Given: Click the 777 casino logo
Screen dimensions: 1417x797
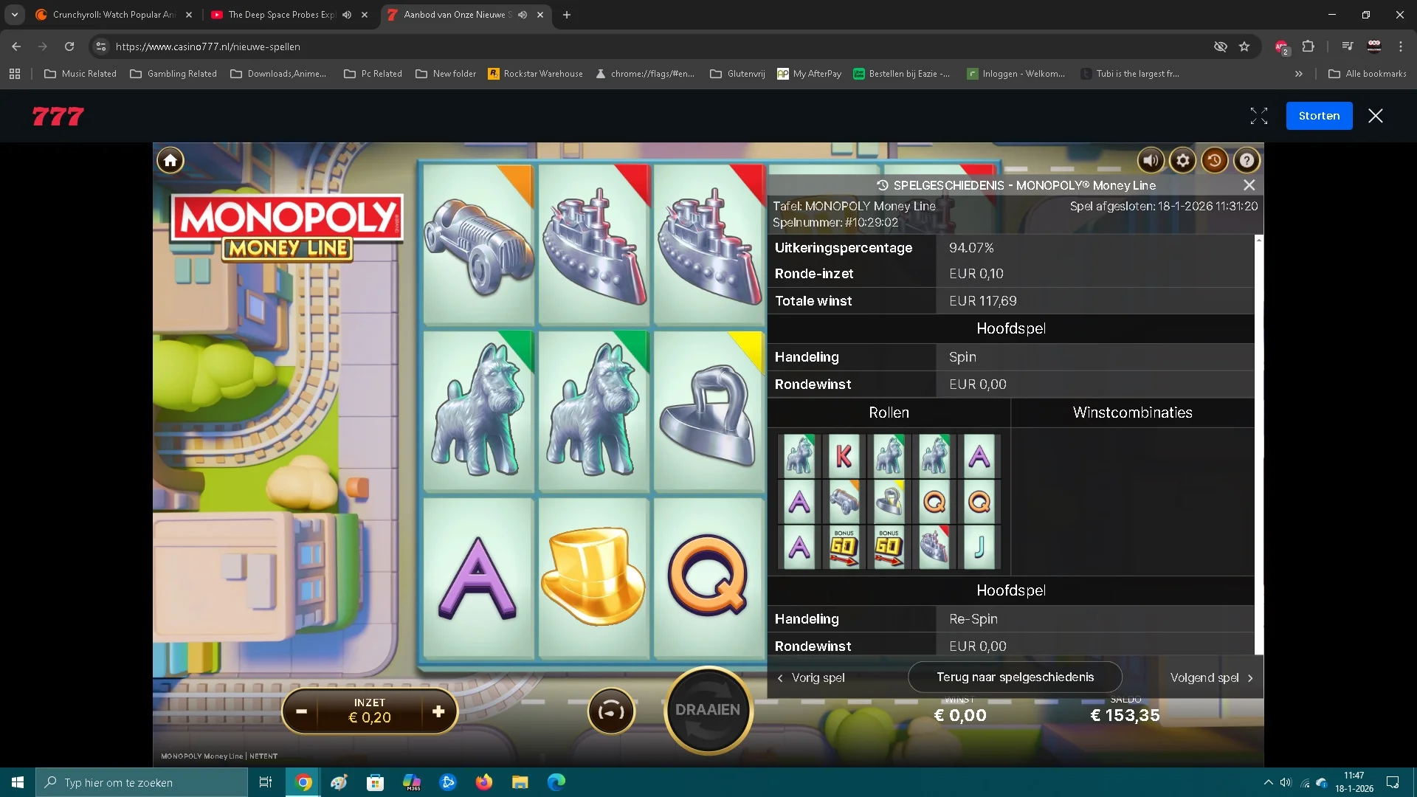Looking at the screenshot, I should click(58, 116).
